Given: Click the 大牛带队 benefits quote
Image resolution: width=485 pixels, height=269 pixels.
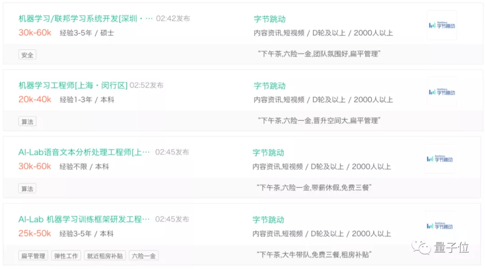Looking at the screenshot, I should click(x=314, y=255).
